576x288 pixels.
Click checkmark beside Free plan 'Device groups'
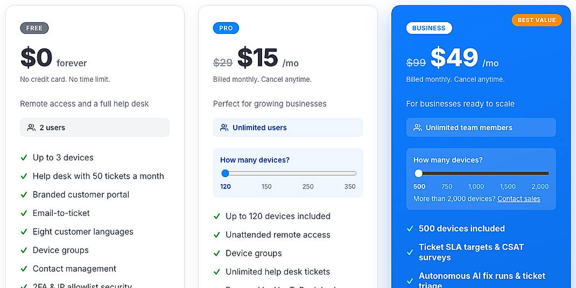click(x=24, y=250)
